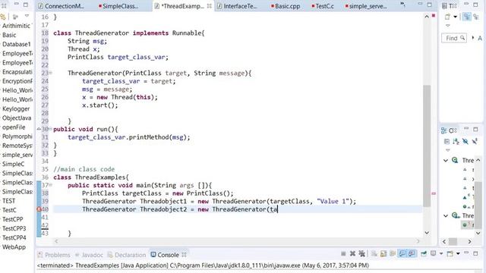Image resolution: width=486 pixels, height=273 pixels.
Task: Select the Polymorphi... project
Action: point(17,136)
